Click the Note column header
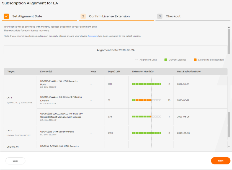Viewport: 232px width, 170px height. pyautogui.click(x=93, y=72)
